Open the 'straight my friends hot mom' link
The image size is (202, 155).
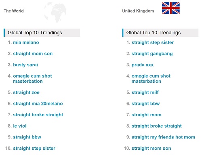tap(163, 137)
